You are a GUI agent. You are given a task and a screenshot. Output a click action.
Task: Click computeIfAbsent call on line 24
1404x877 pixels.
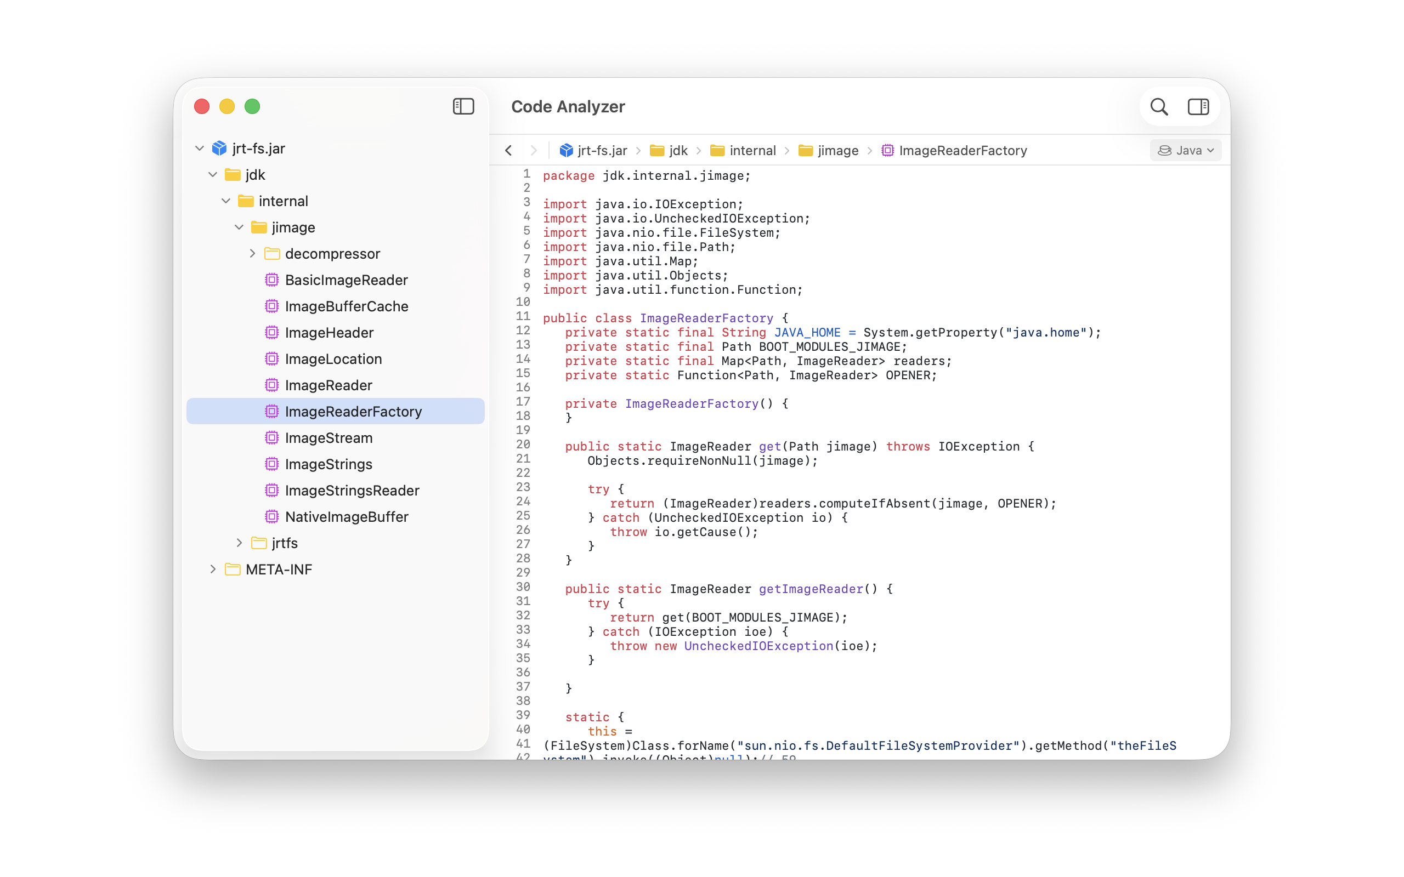coord(874,504)
